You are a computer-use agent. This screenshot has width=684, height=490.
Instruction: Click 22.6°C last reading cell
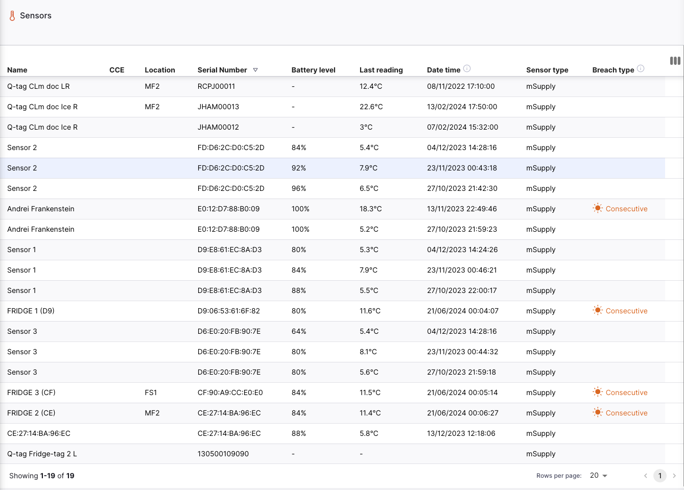[371, 107]
